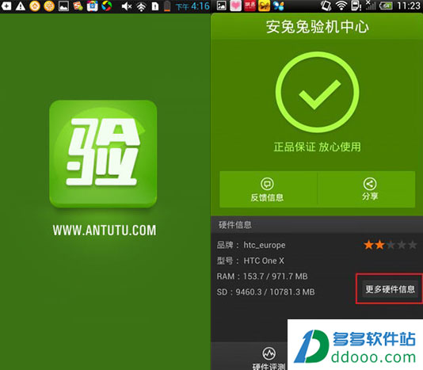Tap the battery icon next to 11:23

point(386,6)
